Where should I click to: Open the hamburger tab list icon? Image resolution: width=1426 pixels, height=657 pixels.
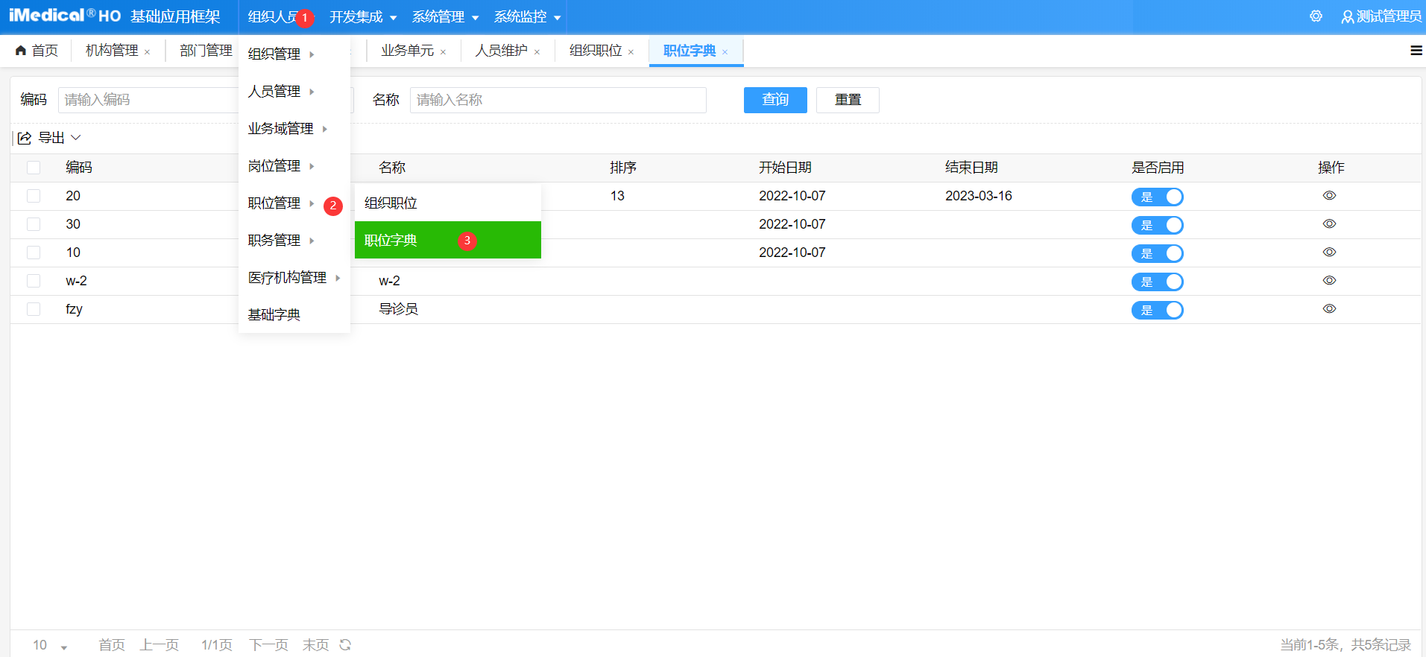click(x=1416, y=51)
